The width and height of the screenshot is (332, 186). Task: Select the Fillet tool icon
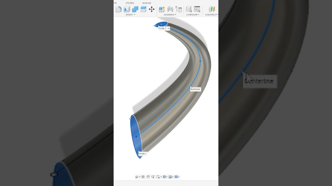(118, 9)
